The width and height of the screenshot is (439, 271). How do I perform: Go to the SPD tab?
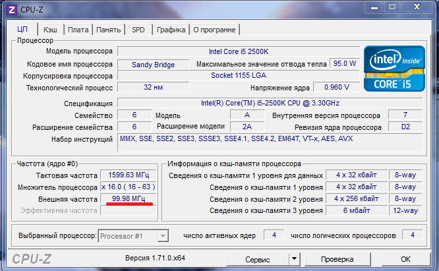(138, 30)
